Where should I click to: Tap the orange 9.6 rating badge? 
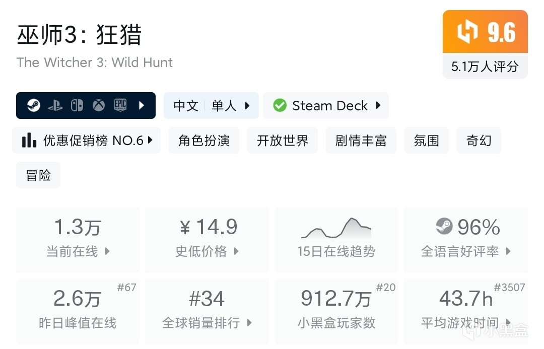tap(485, 32)
